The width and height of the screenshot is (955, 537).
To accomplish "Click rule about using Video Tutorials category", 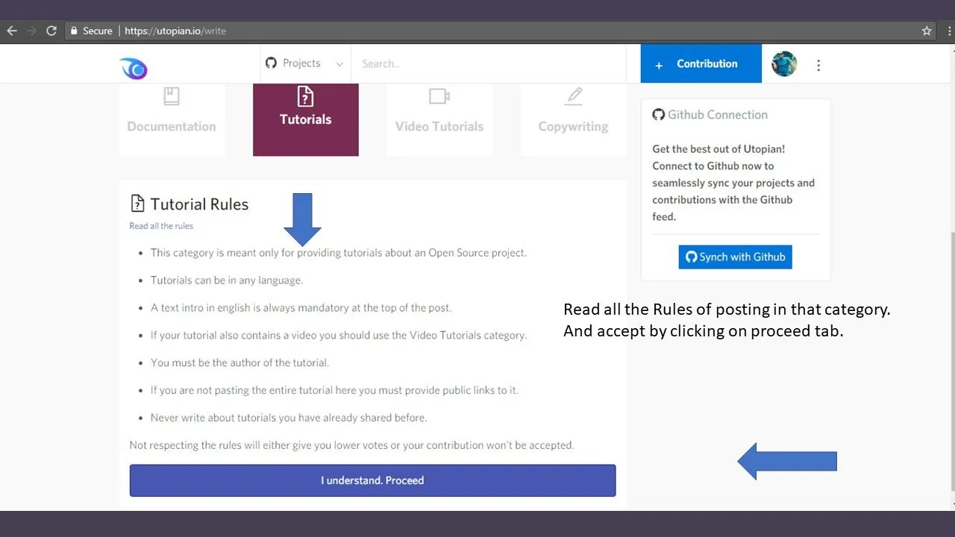I will (x=339, y=335).
